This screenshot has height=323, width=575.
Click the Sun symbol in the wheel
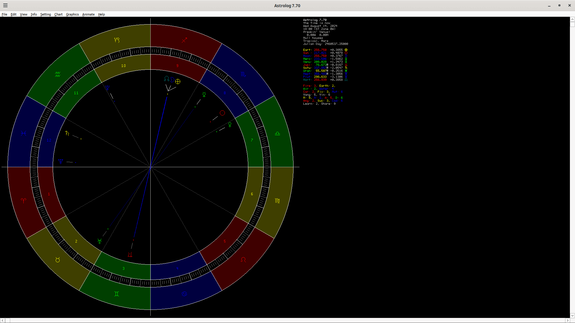pyautogui.click(x=222, y=113)
